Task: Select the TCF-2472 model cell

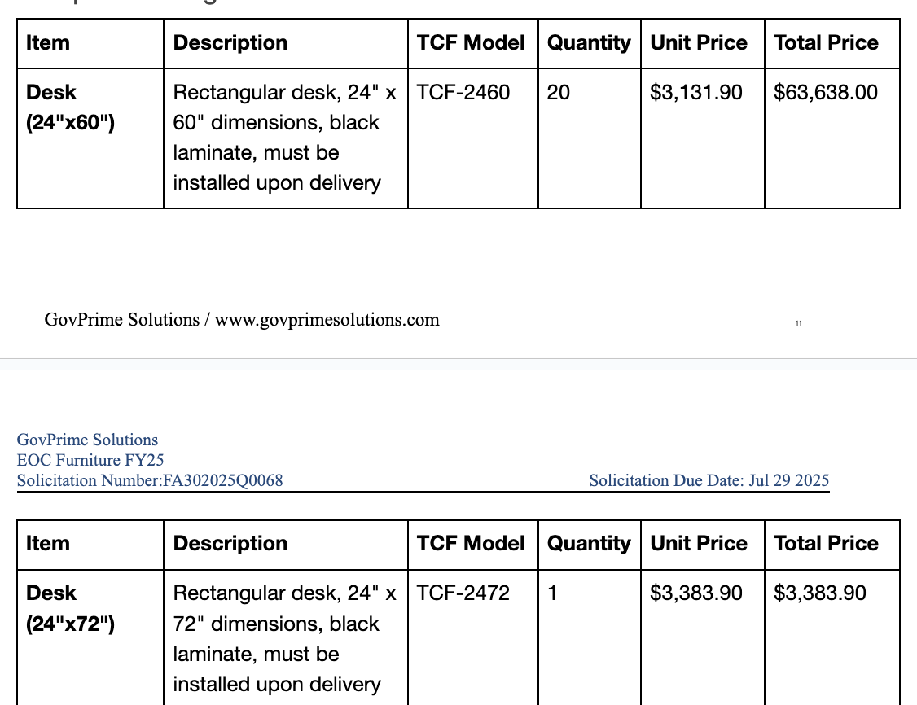Action: pos(472,637)
